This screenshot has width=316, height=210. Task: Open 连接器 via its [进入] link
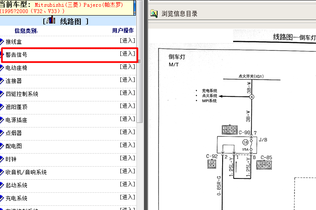[127, 80]
